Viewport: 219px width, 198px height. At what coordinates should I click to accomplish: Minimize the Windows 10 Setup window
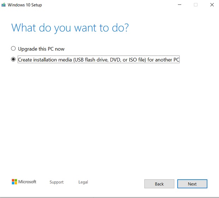pyautogui.click(x=179, y=5)
